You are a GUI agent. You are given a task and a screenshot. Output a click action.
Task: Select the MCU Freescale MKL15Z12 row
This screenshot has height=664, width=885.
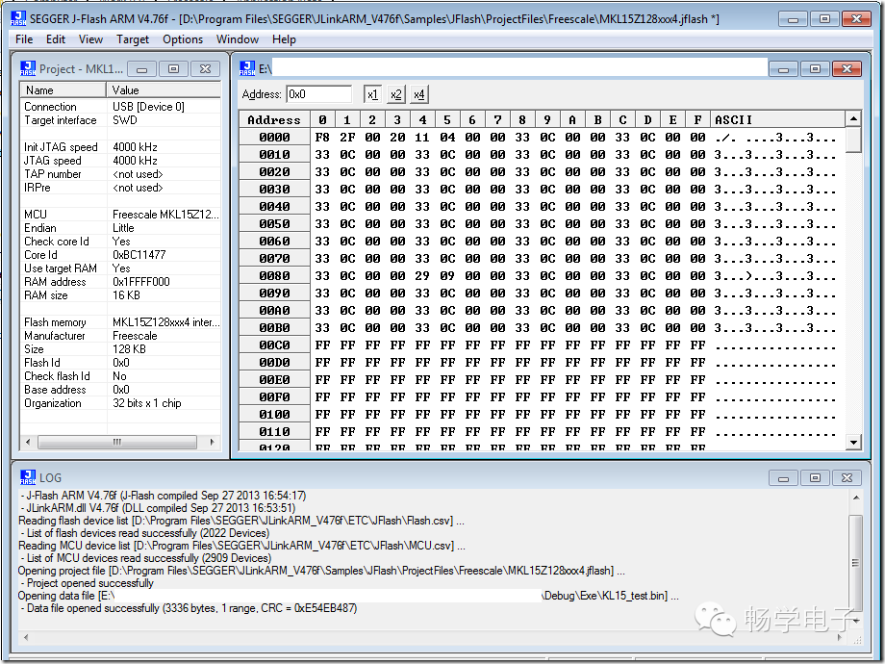pos(120,215)
